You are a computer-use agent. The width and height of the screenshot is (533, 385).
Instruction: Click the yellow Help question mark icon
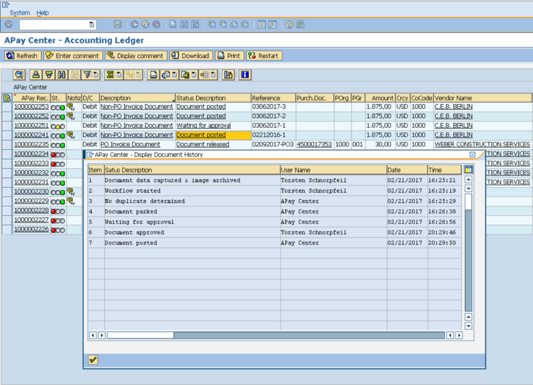289,24
